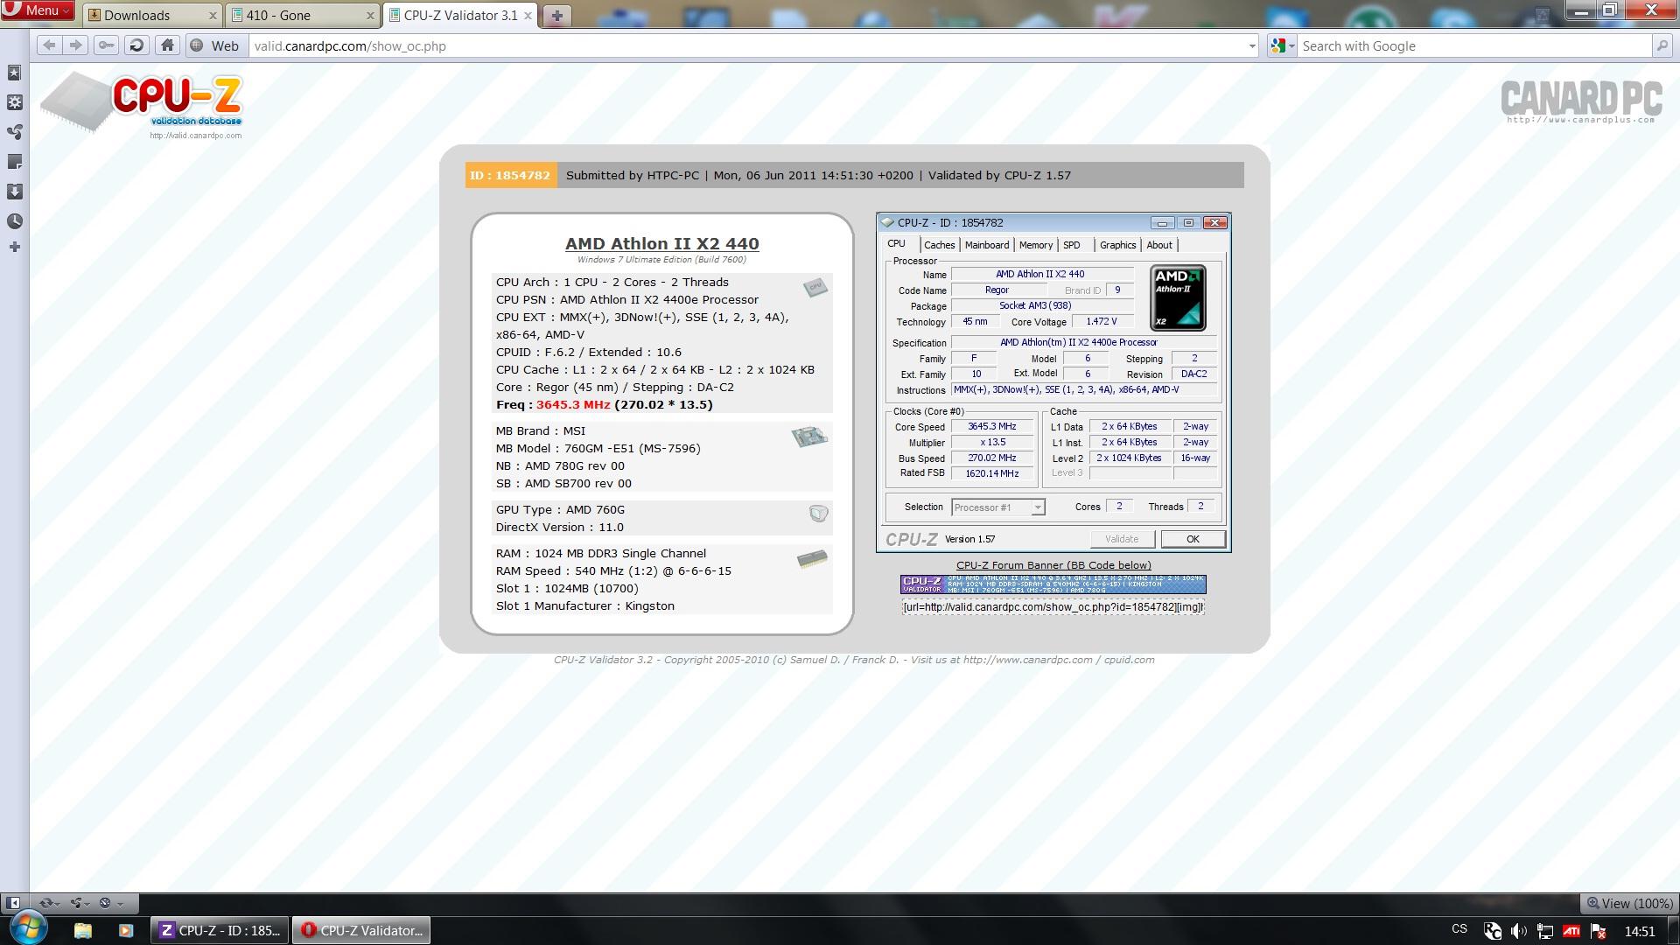Image resolution: width=1680 pixels, height=945 pixels.
Task: Reload the current page
Action: pyautogui.click(x=136, y=45)
